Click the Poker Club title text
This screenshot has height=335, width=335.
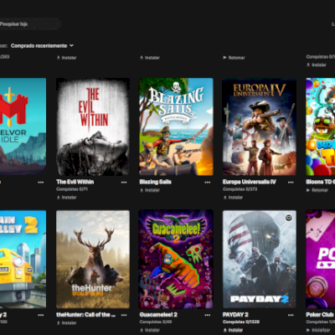(320, 315)
